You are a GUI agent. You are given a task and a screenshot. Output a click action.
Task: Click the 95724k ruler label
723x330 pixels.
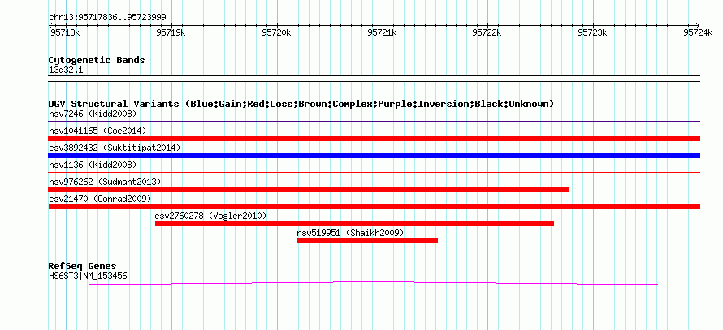698,32
